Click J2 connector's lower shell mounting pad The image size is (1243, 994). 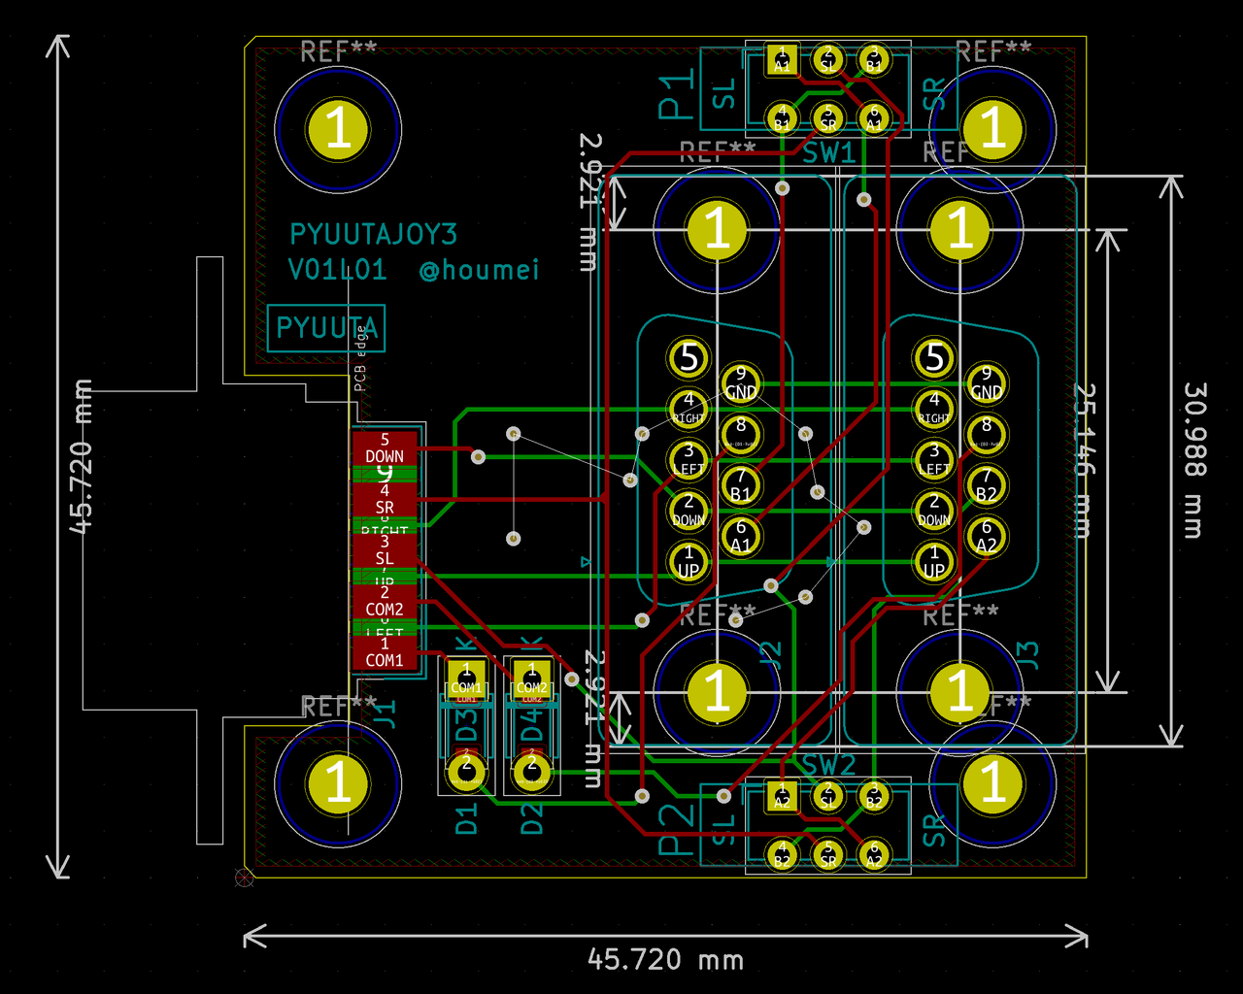coord(717,691)
